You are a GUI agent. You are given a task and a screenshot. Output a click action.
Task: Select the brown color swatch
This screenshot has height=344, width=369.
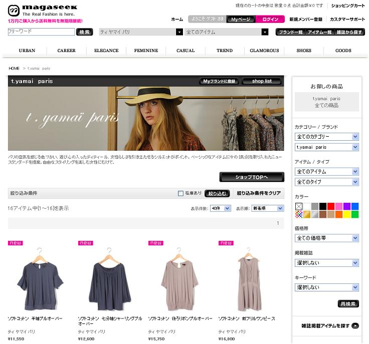point(323,214)
